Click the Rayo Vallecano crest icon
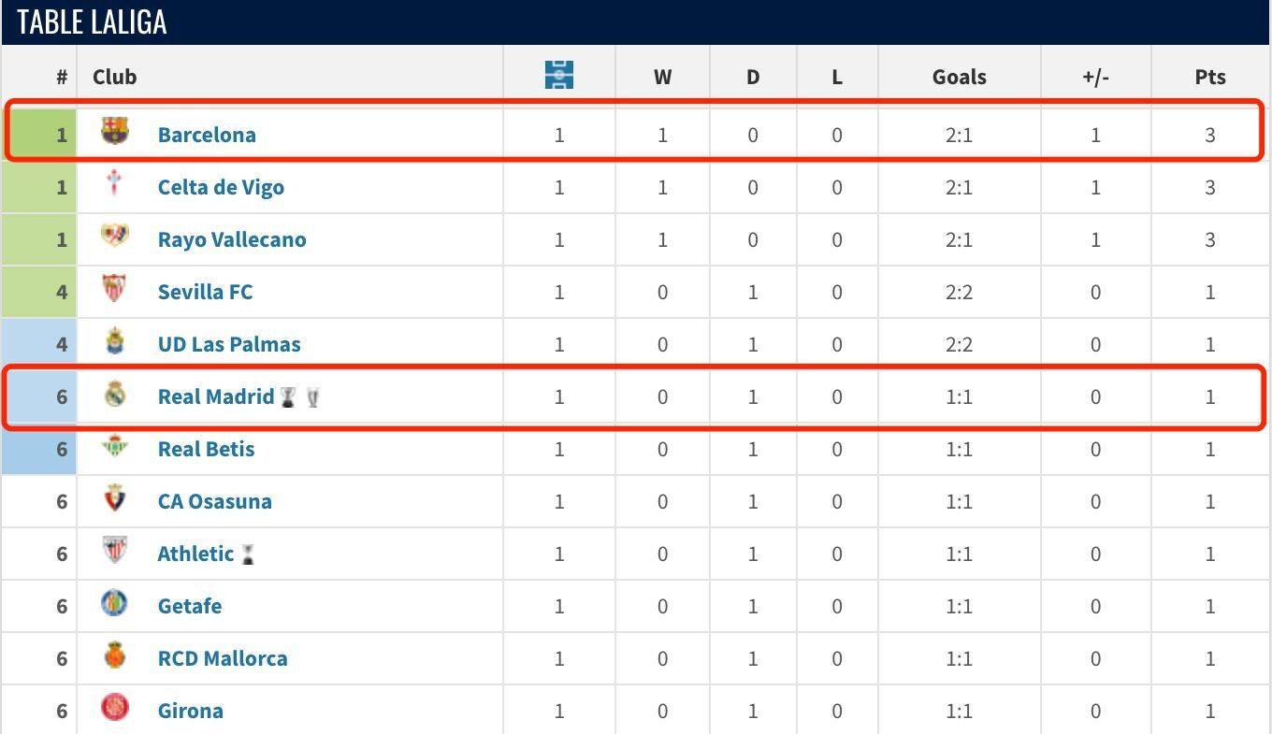The height and width of the screenshot is (734, 1272). pyautogui.click(x=114, y=236)
